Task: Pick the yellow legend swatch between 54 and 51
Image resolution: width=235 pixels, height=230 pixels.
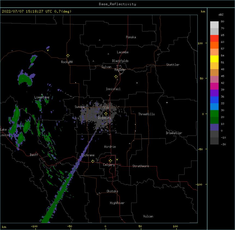Action: point(214,59)
